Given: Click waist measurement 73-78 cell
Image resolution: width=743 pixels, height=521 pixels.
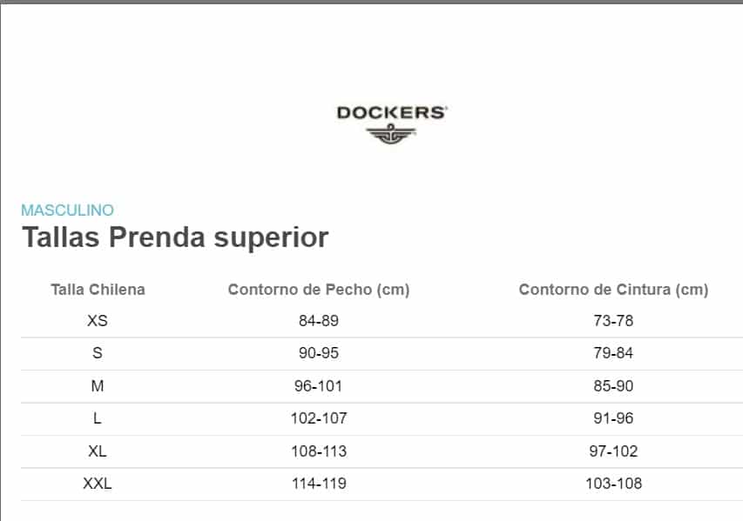Looking at the screenshot, I should pyautogui.click(x=613, y=321).
